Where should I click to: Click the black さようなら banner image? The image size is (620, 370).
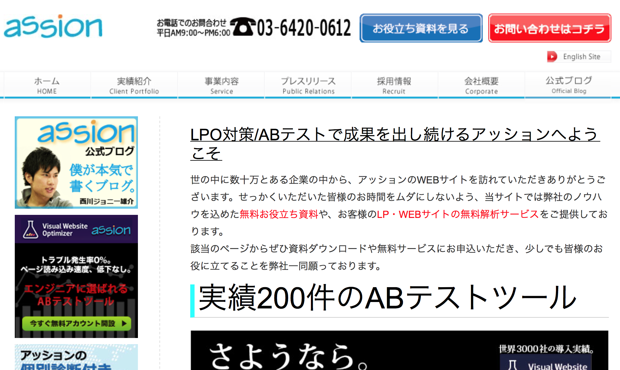[x=399, y=351]
